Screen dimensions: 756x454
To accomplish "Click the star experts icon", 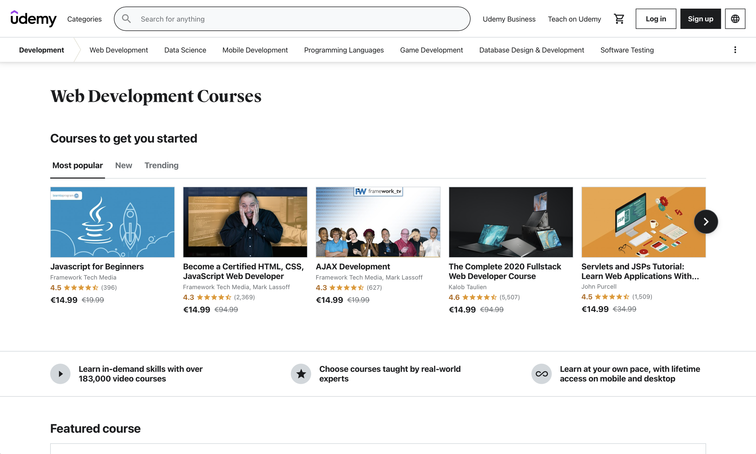I will [x=301, y=374].
